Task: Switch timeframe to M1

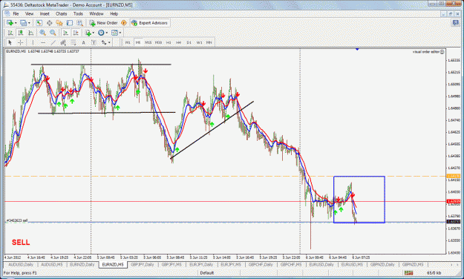Action: click(128, 42)
